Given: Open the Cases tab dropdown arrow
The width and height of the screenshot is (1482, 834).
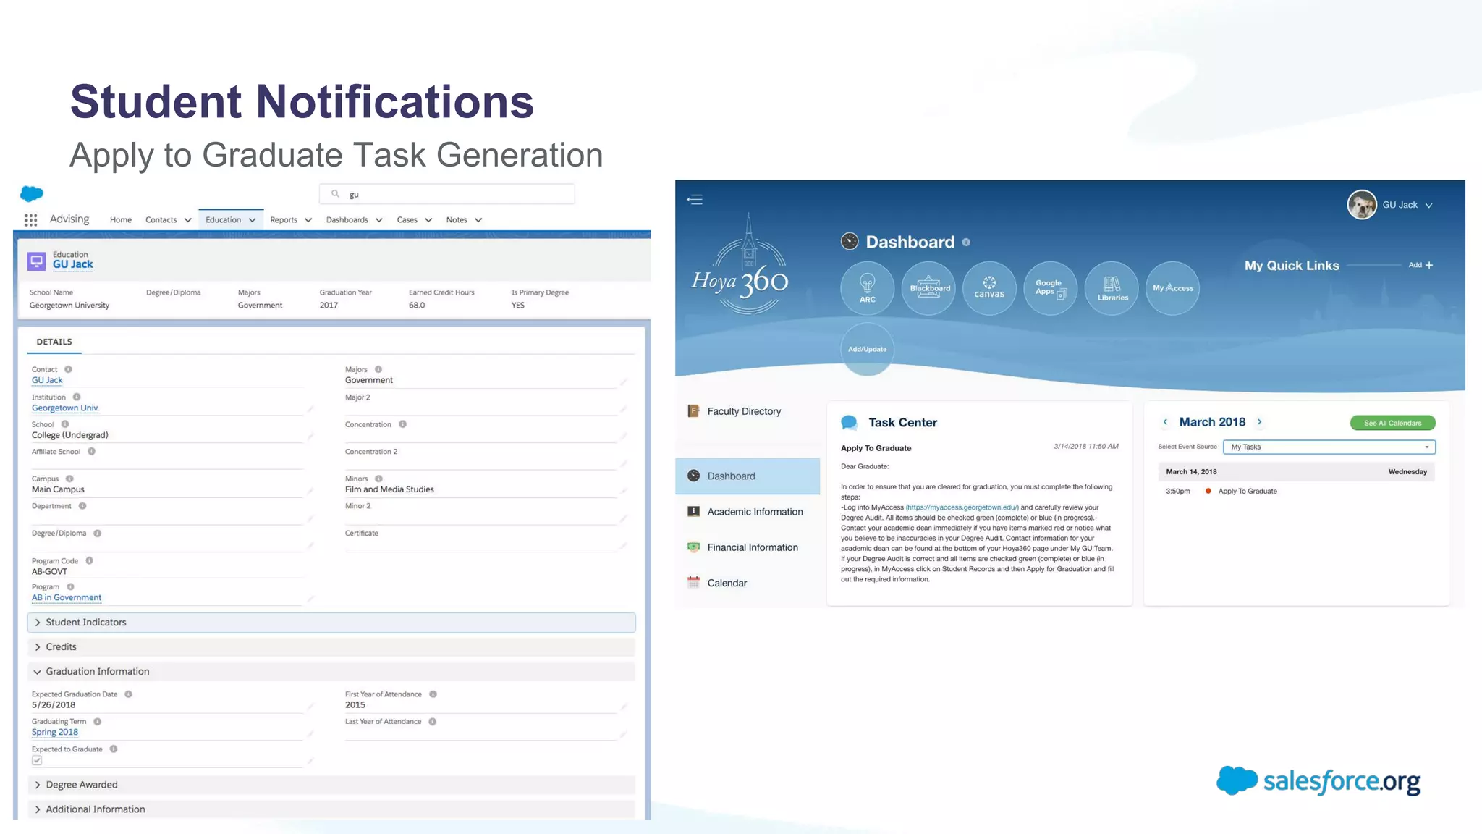Looking at the screenshot, I should 428,220.
